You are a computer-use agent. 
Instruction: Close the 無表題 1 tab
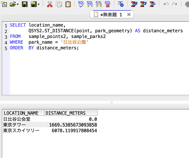click(x=129, y=15)
